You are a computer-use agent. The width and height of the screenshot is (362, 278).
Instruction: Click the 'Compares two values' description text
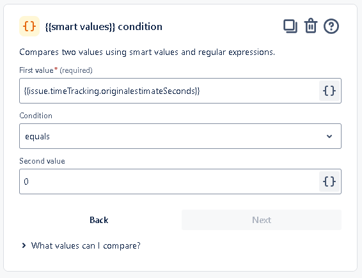[147, 52]
